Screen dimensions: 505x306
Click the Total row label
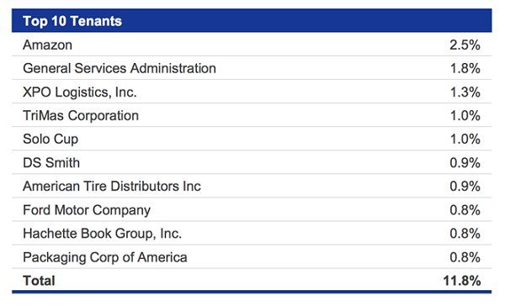39,281
